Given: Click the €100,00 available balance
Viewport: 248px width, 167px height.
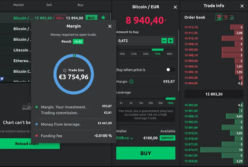Looking at the screenshot, I should pos(150,138).
